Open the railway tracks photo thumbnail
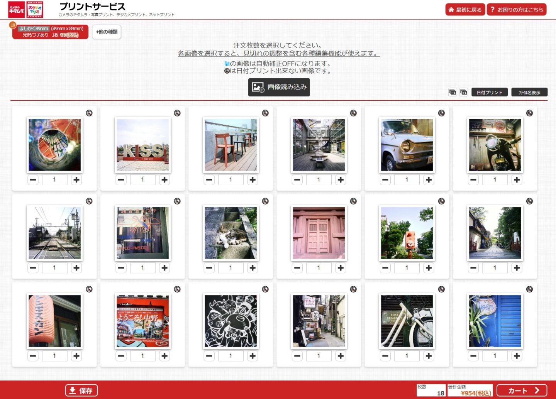 pos(54,233)
